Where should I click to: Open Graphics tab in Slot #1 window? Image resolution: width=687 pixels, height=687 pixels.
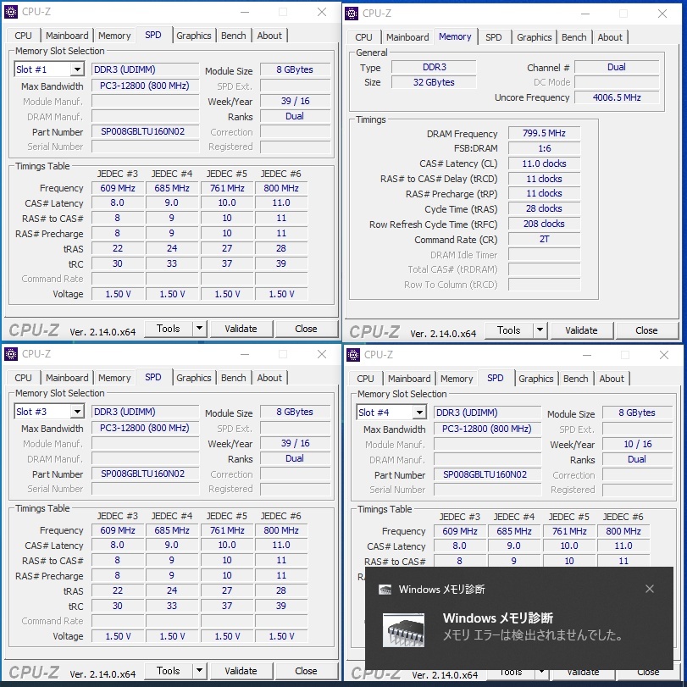(194, 36)
